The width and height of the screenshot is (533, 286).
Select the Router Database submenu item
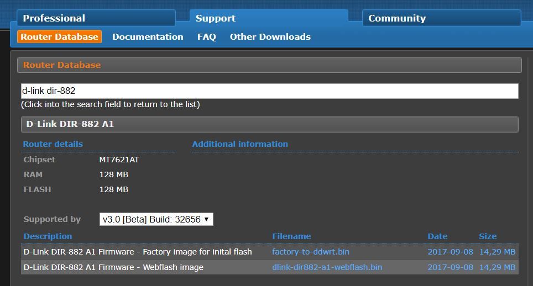click(x=60, y=36)
